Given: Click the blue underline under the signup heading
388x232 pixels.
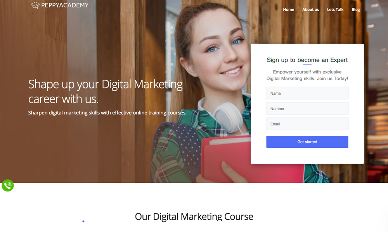Looking at the screenshot, I should [x=307, y=65].
